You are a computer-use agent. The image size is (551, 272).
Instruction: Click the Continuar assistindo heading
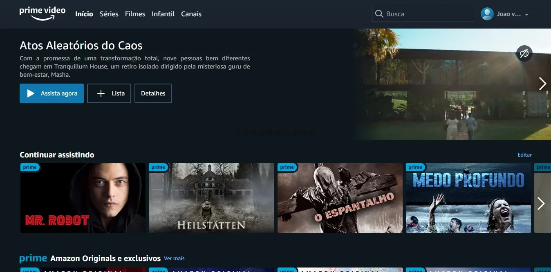click(57, 155)
